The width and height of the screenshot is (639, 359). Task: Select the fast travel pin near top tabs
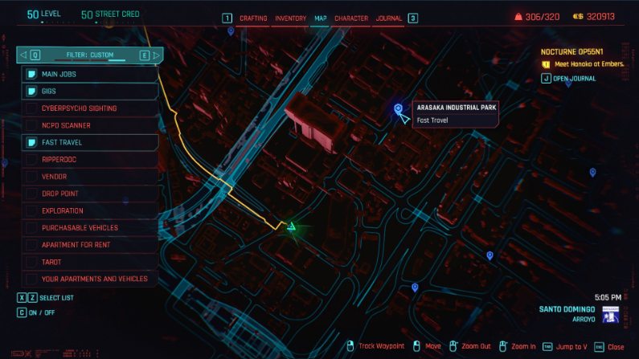click(x=231, y=31)
